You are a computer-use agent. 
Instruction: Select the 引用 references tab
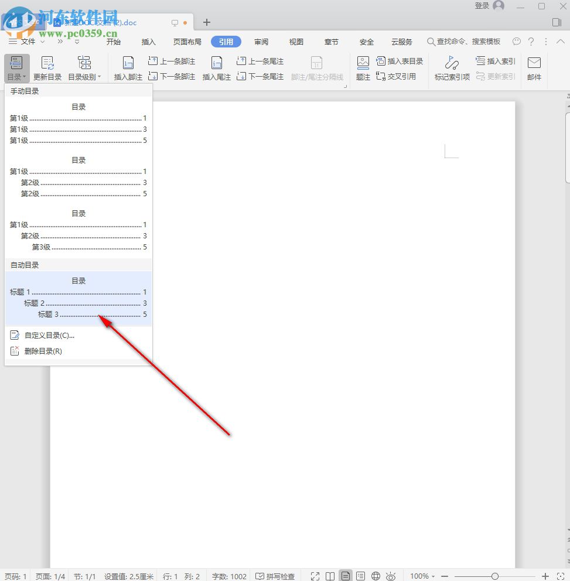tap(226, 42)
